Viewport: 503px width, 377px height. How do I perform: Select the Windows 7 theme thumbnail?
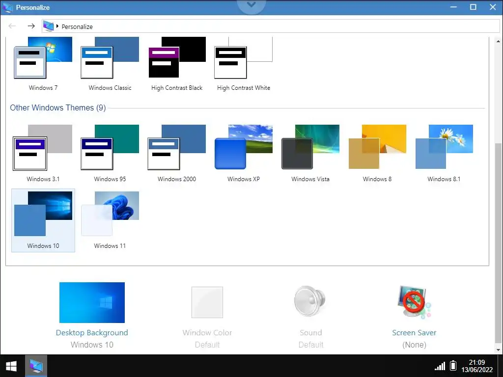[43, 58]
